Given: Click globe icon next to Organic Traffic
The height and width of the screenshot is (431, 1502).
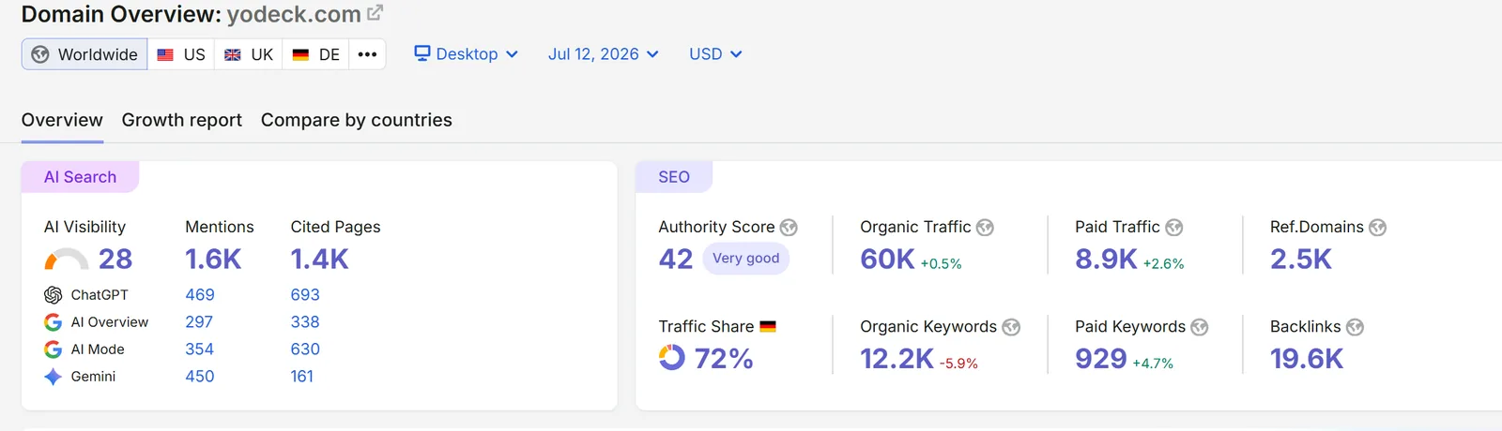Looking at the screenshot, I should click(985, 228).
